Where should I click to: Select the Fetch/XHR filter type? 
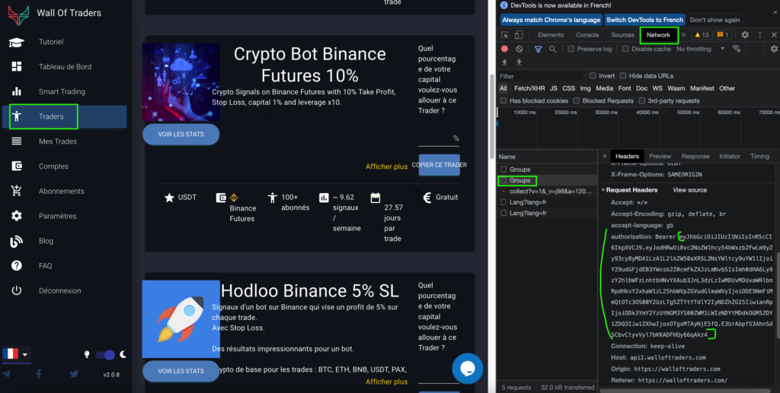(x=529, y=88)
